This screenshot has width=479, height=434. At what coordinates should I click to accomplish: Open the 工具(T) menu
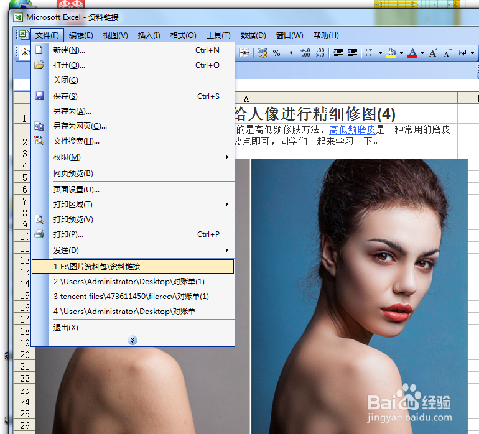(218, 35)
